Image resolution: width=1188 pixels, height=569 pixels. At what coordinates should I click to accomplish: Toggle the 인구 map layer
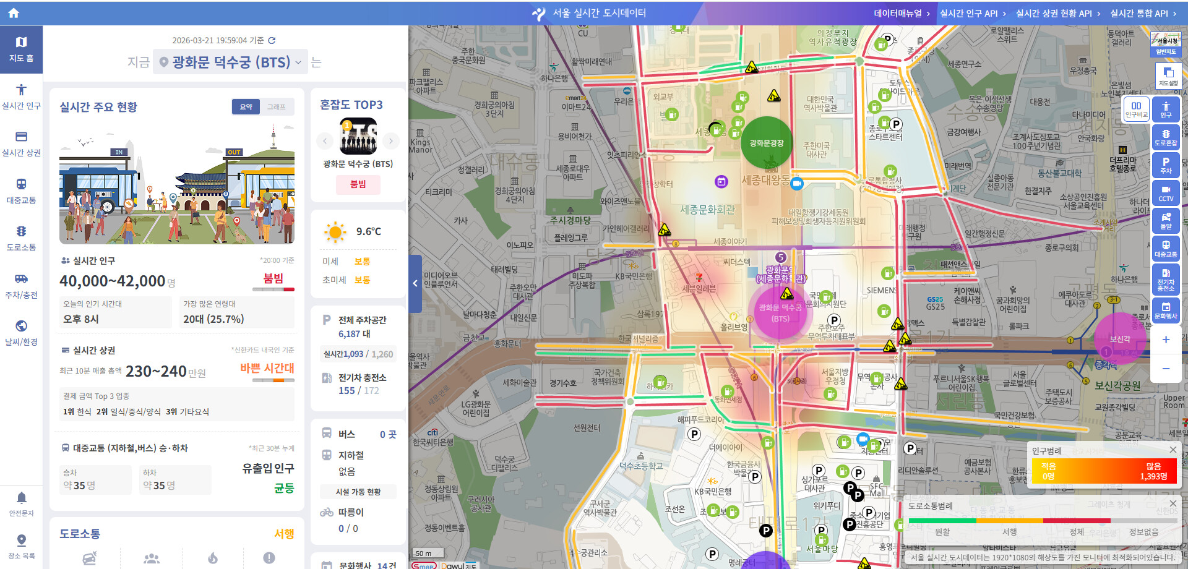tap(1166, 109)
